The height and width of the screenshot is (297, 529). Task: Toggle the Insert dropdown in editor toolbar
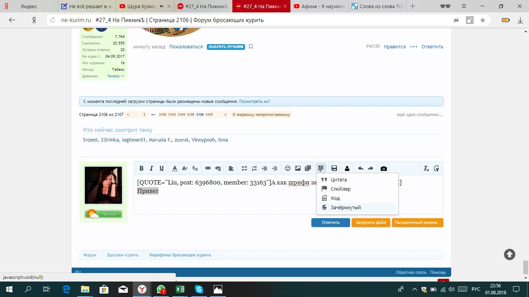[321, 168]
